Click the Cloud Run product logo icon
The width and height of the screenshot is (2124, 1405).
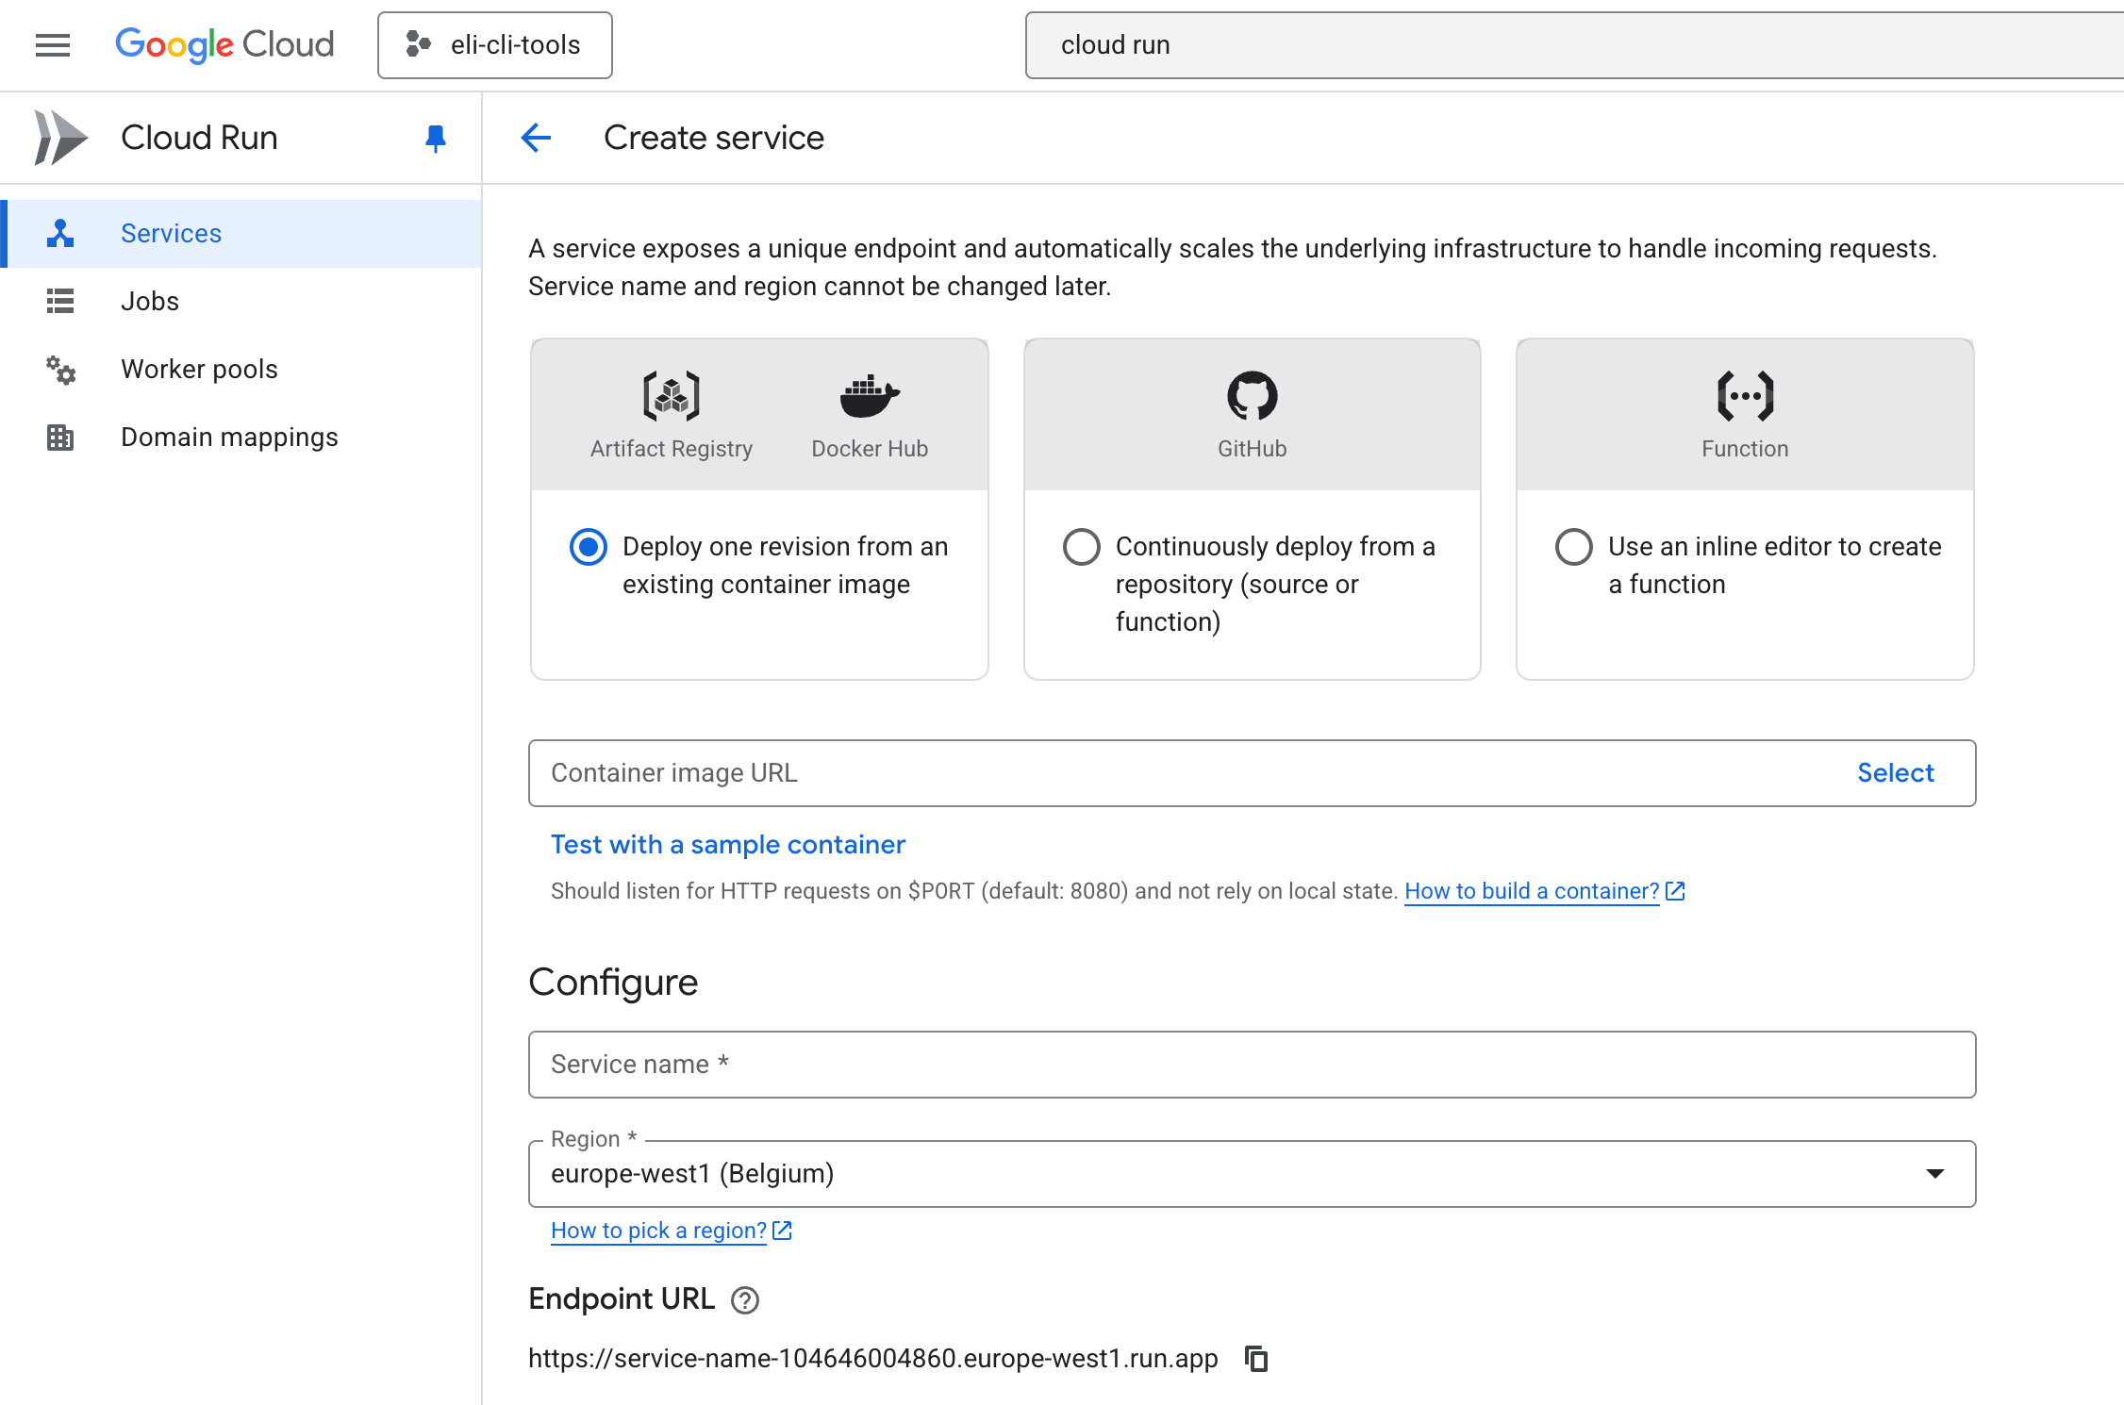tap(60, 138)
